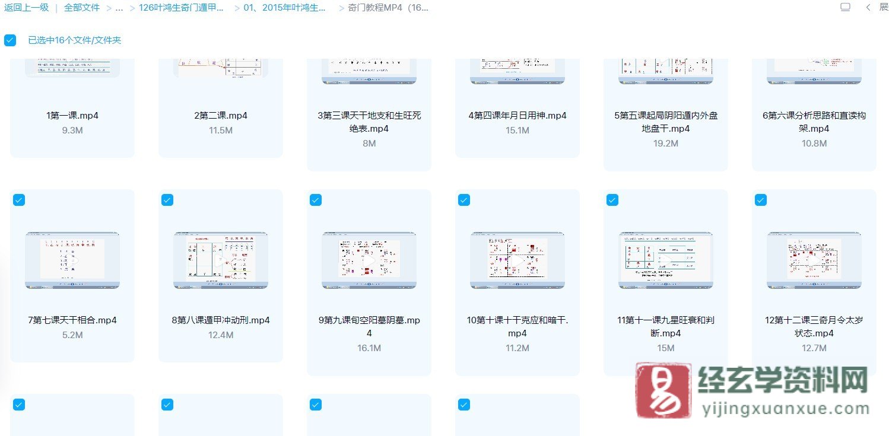The height and width of the screenshot is (436, 889).
Task: Uncheck the 9第九课旬空阳墓阴墓.mp4 checkbox
Action: [x=316, y=201]
